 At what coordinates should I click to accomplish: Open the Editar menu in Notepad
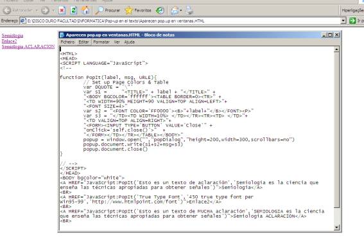click(x=83, y=42)
